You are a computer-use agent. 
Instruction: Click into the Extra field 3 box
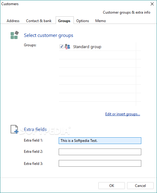(x=100, y=163)
